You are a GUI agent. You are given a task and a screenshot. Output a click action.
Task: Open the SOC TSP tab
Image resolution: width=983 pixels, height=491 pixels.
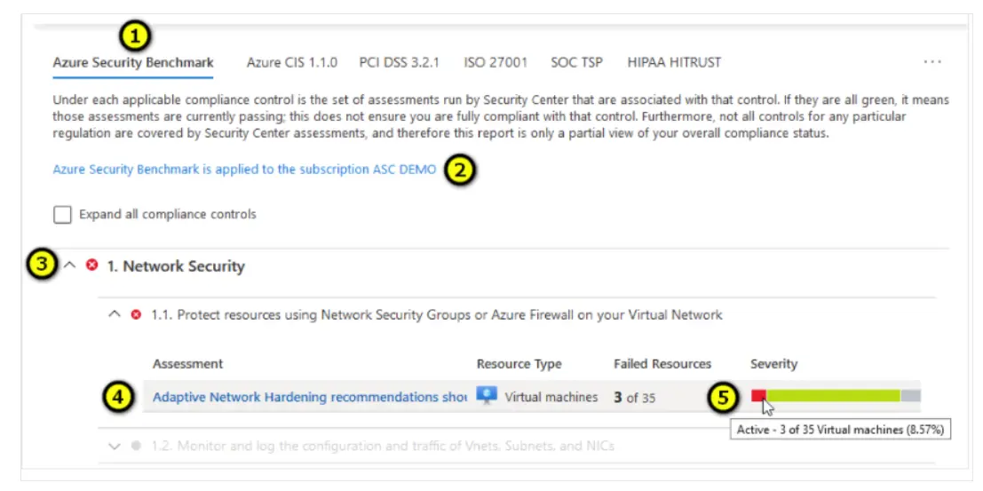click(x=577, y=63)
